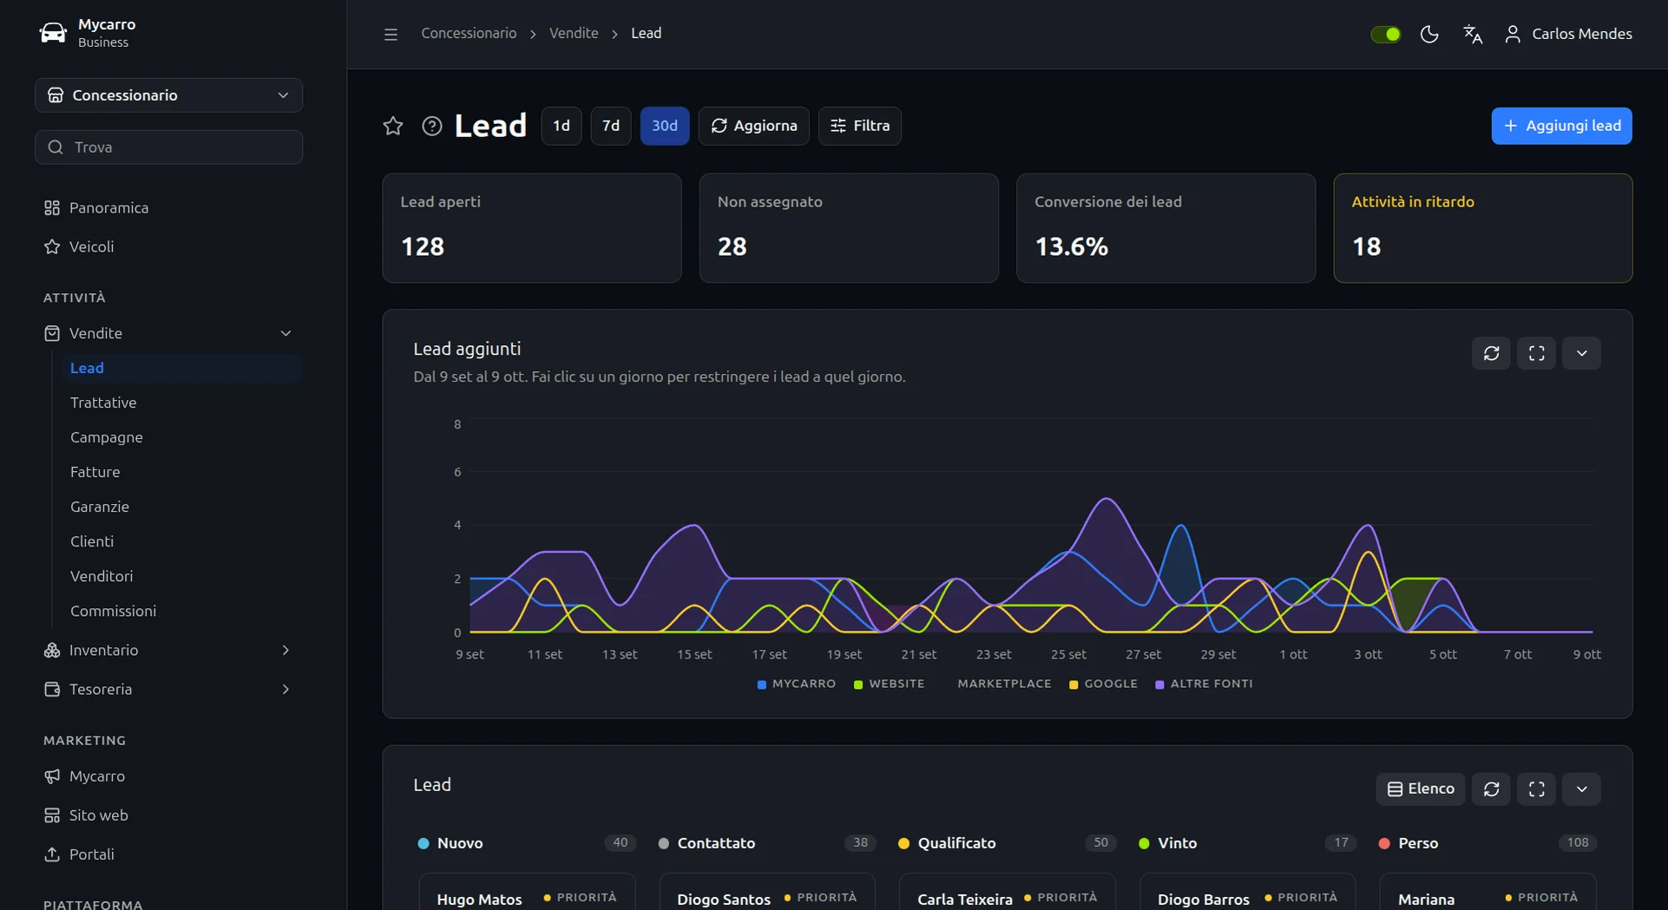
Task: Open Lead aggiunti panel chevron menu
Action: pos(1581,353)
